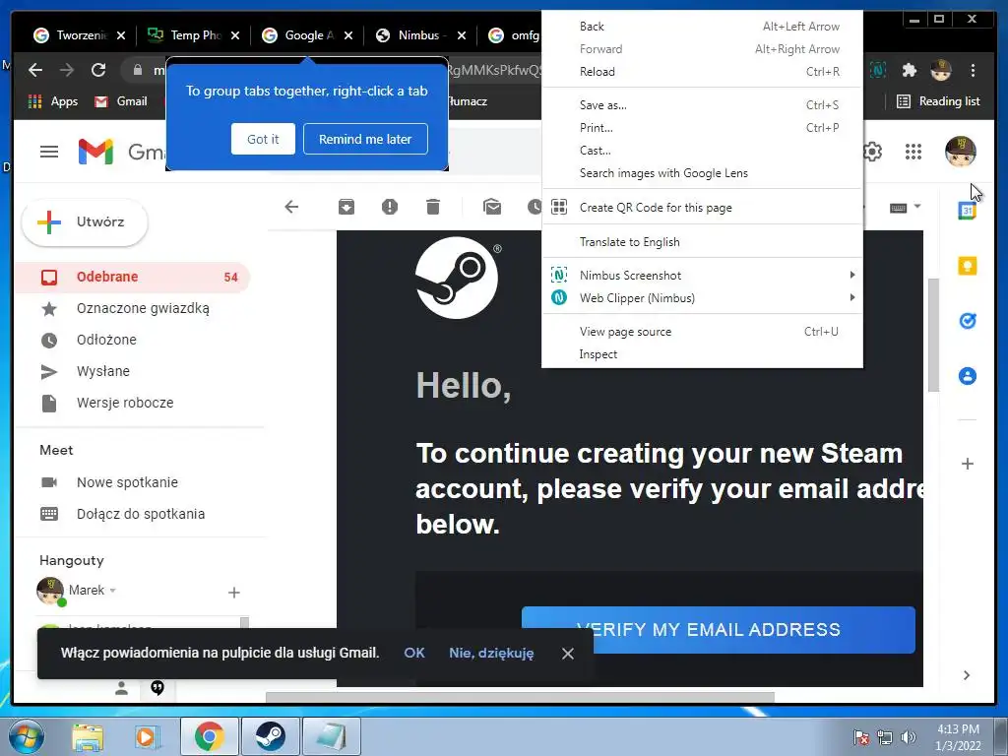Screen dimensions: 1008x756
Task: Click Chrome icon in Windows taskbar
Action: 210,736
